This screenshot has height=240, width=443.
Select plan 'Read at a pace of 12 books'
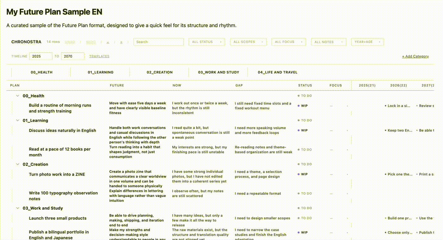coord(60,152)
